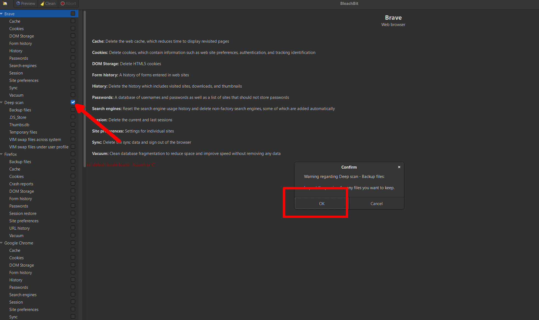539x320 pixels.
Task: Click Cancel in the Confirm dialog
Action: coord(376,203)
